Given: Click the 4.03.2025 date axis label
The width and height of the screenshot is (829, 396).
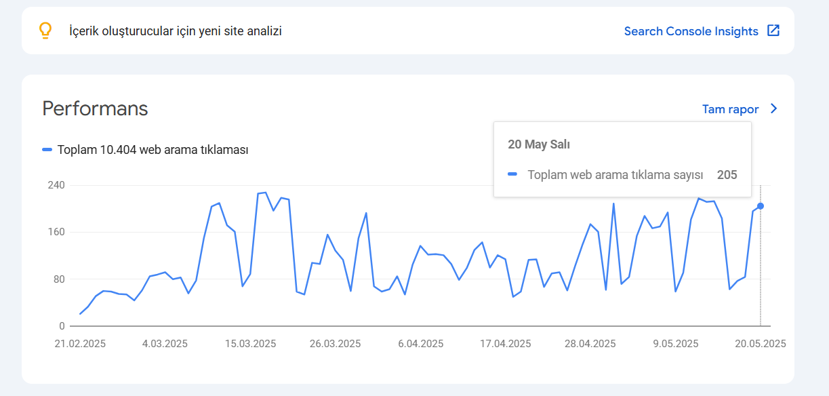Looking at the screenshot, I should pos(165,344).
